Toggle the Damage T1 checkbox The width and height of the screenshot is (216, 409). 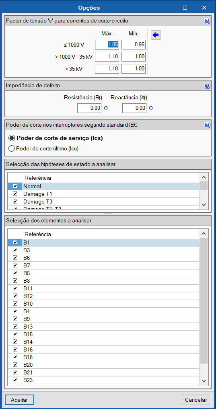[x=15, y=194]
